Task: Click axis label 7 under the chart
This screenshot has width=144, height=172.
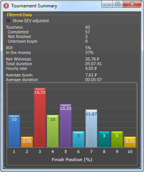Action: [x=91, y=151]
